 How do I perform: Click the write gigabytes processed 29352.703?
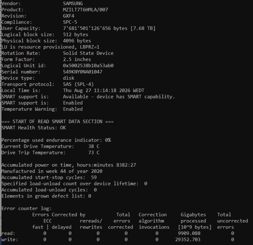pyautogui.click(x=188, y=239)
